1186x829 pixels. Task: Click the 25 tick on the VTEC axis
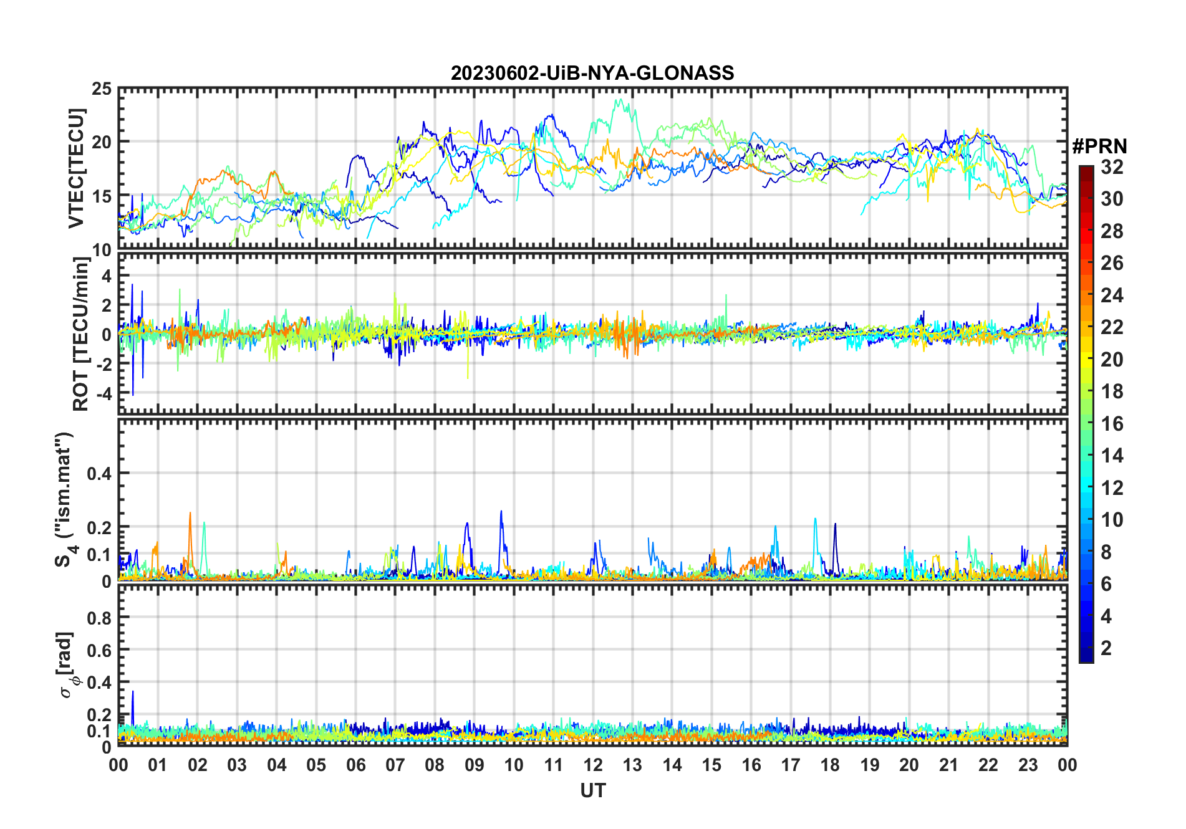pyautogui.click(x=102, y=89)
